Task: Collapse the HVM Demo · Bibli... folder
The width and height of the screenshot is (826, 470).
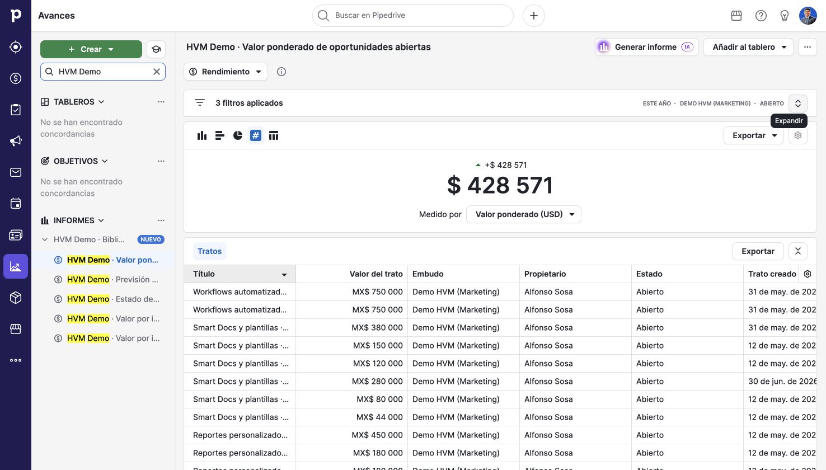Action: coord(45,239)
